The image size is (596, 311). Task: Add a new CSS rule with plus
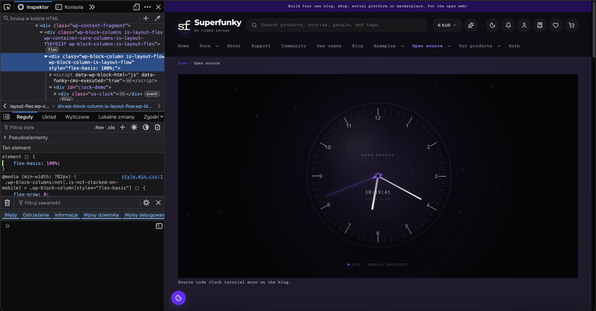point(122,127)
